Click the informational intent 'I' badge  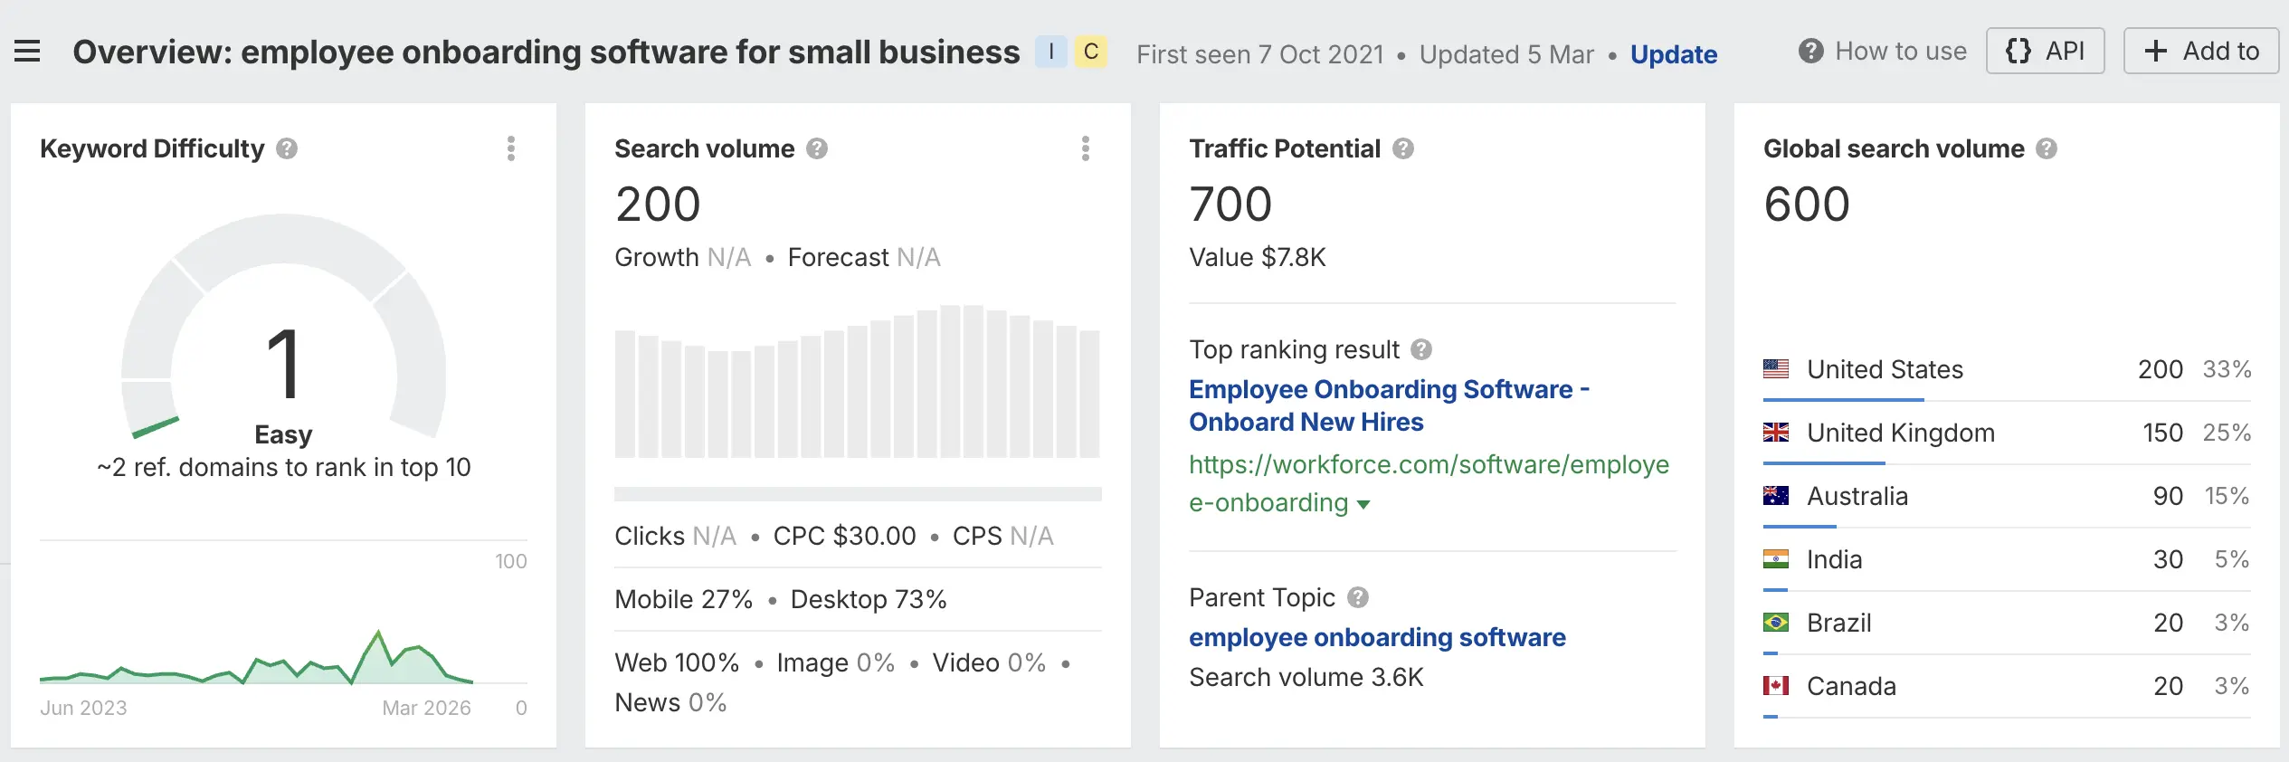1051,52
